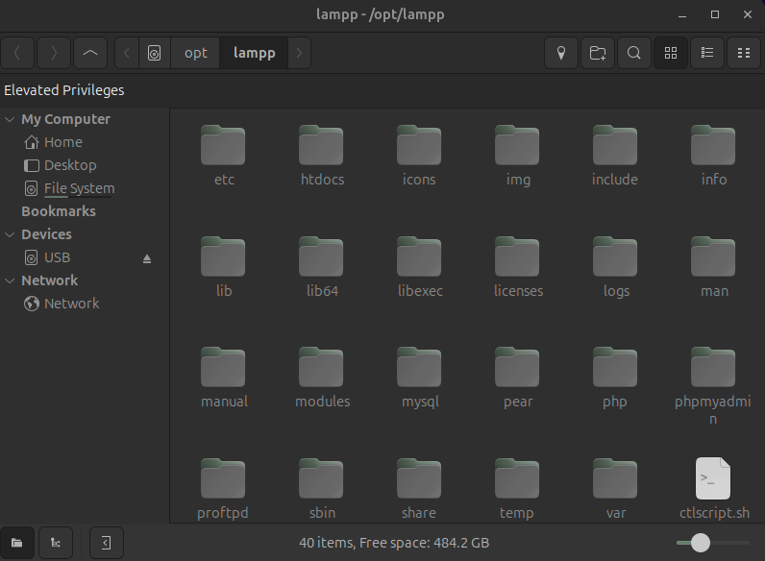Select the opt path segment
The image size is (765, 561).
[x=196, y=53]
